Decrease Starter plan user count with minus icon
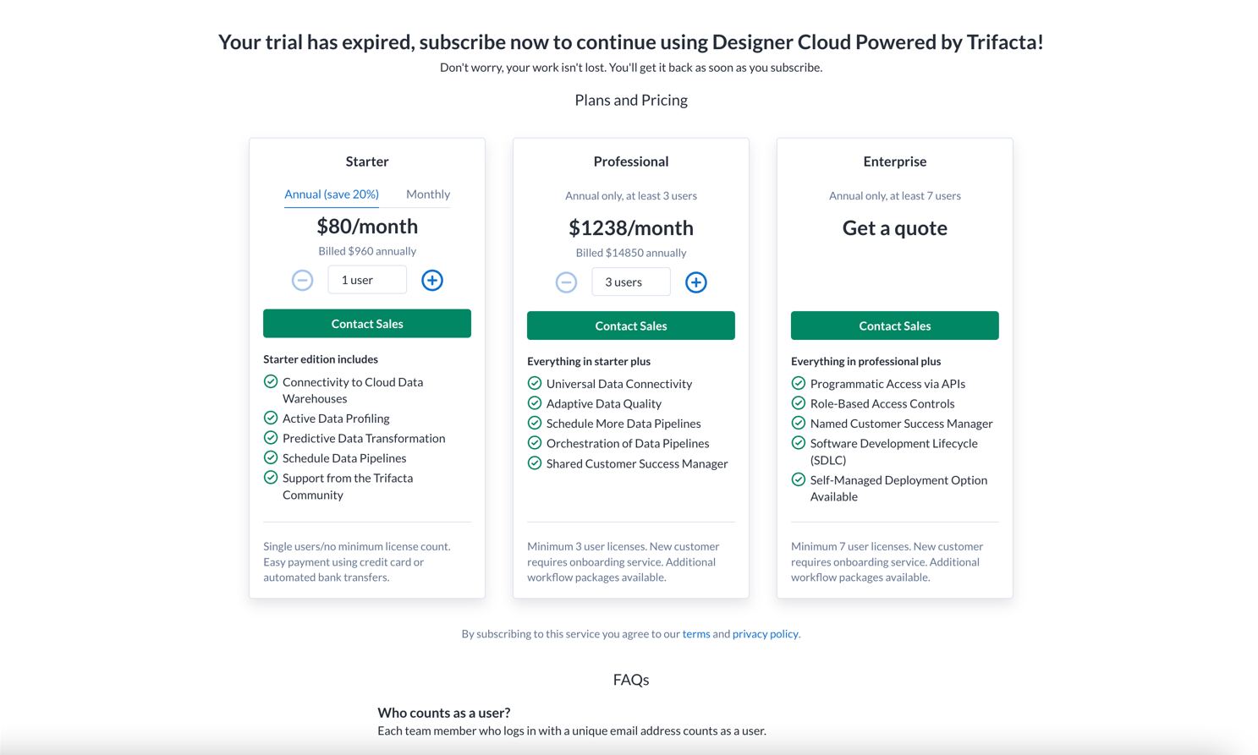This screenshot has width=1258, height=755. [302, 280]
